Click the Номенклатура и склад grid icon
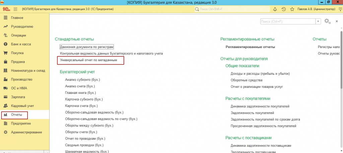 point(6,70)
